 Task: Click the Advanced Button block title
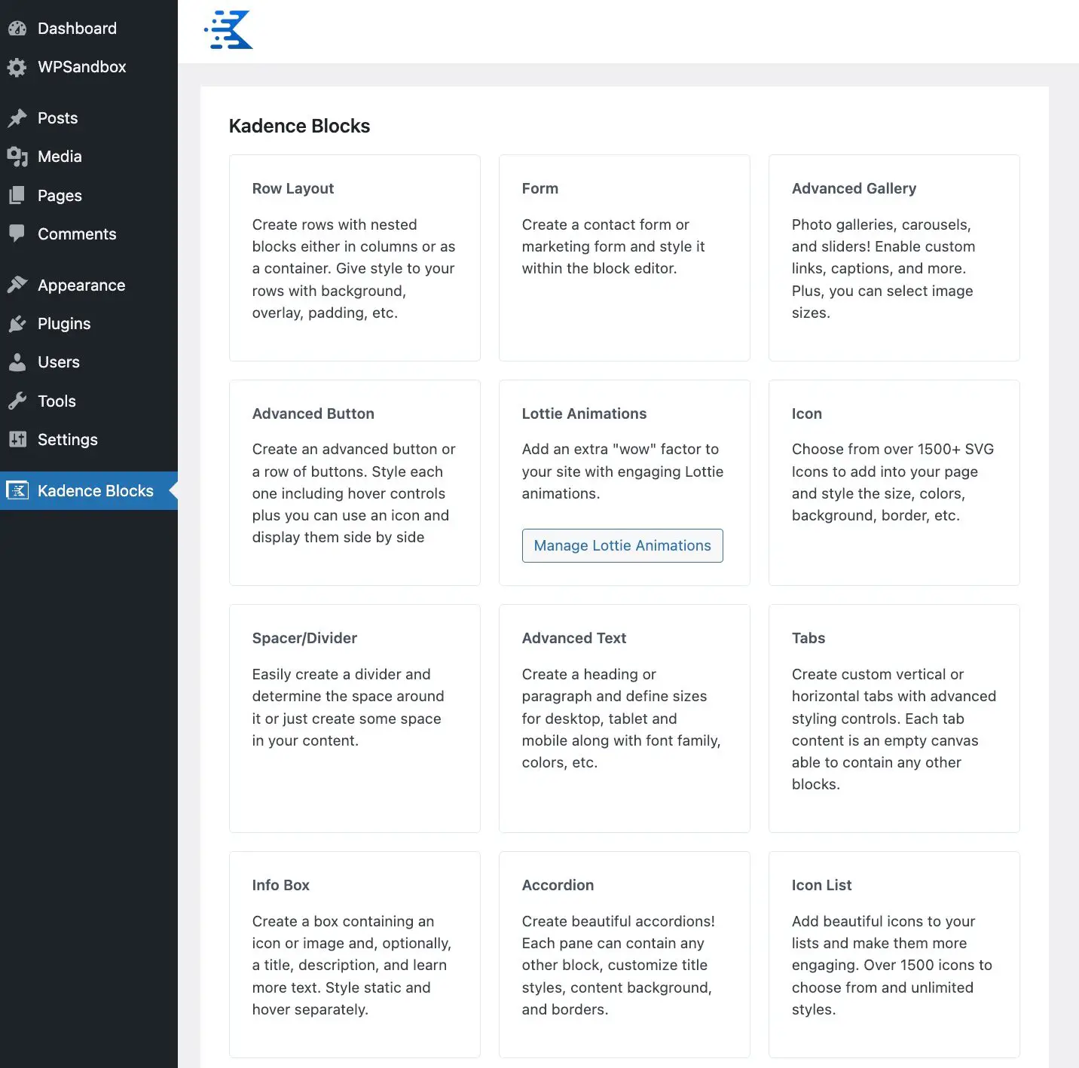pyautogui.click(x=313, y=413)
